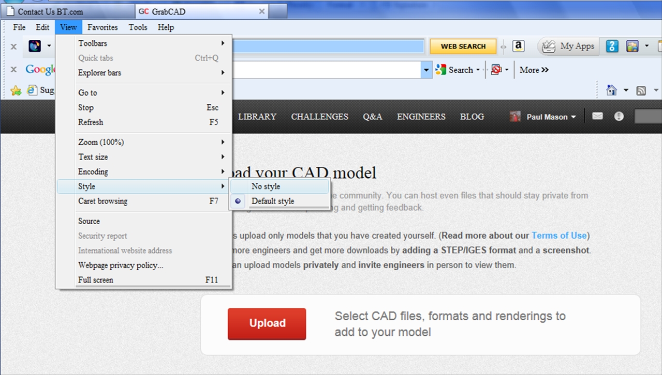Open the Help menu
Screen dimensions: 662x375
[166, 27]
